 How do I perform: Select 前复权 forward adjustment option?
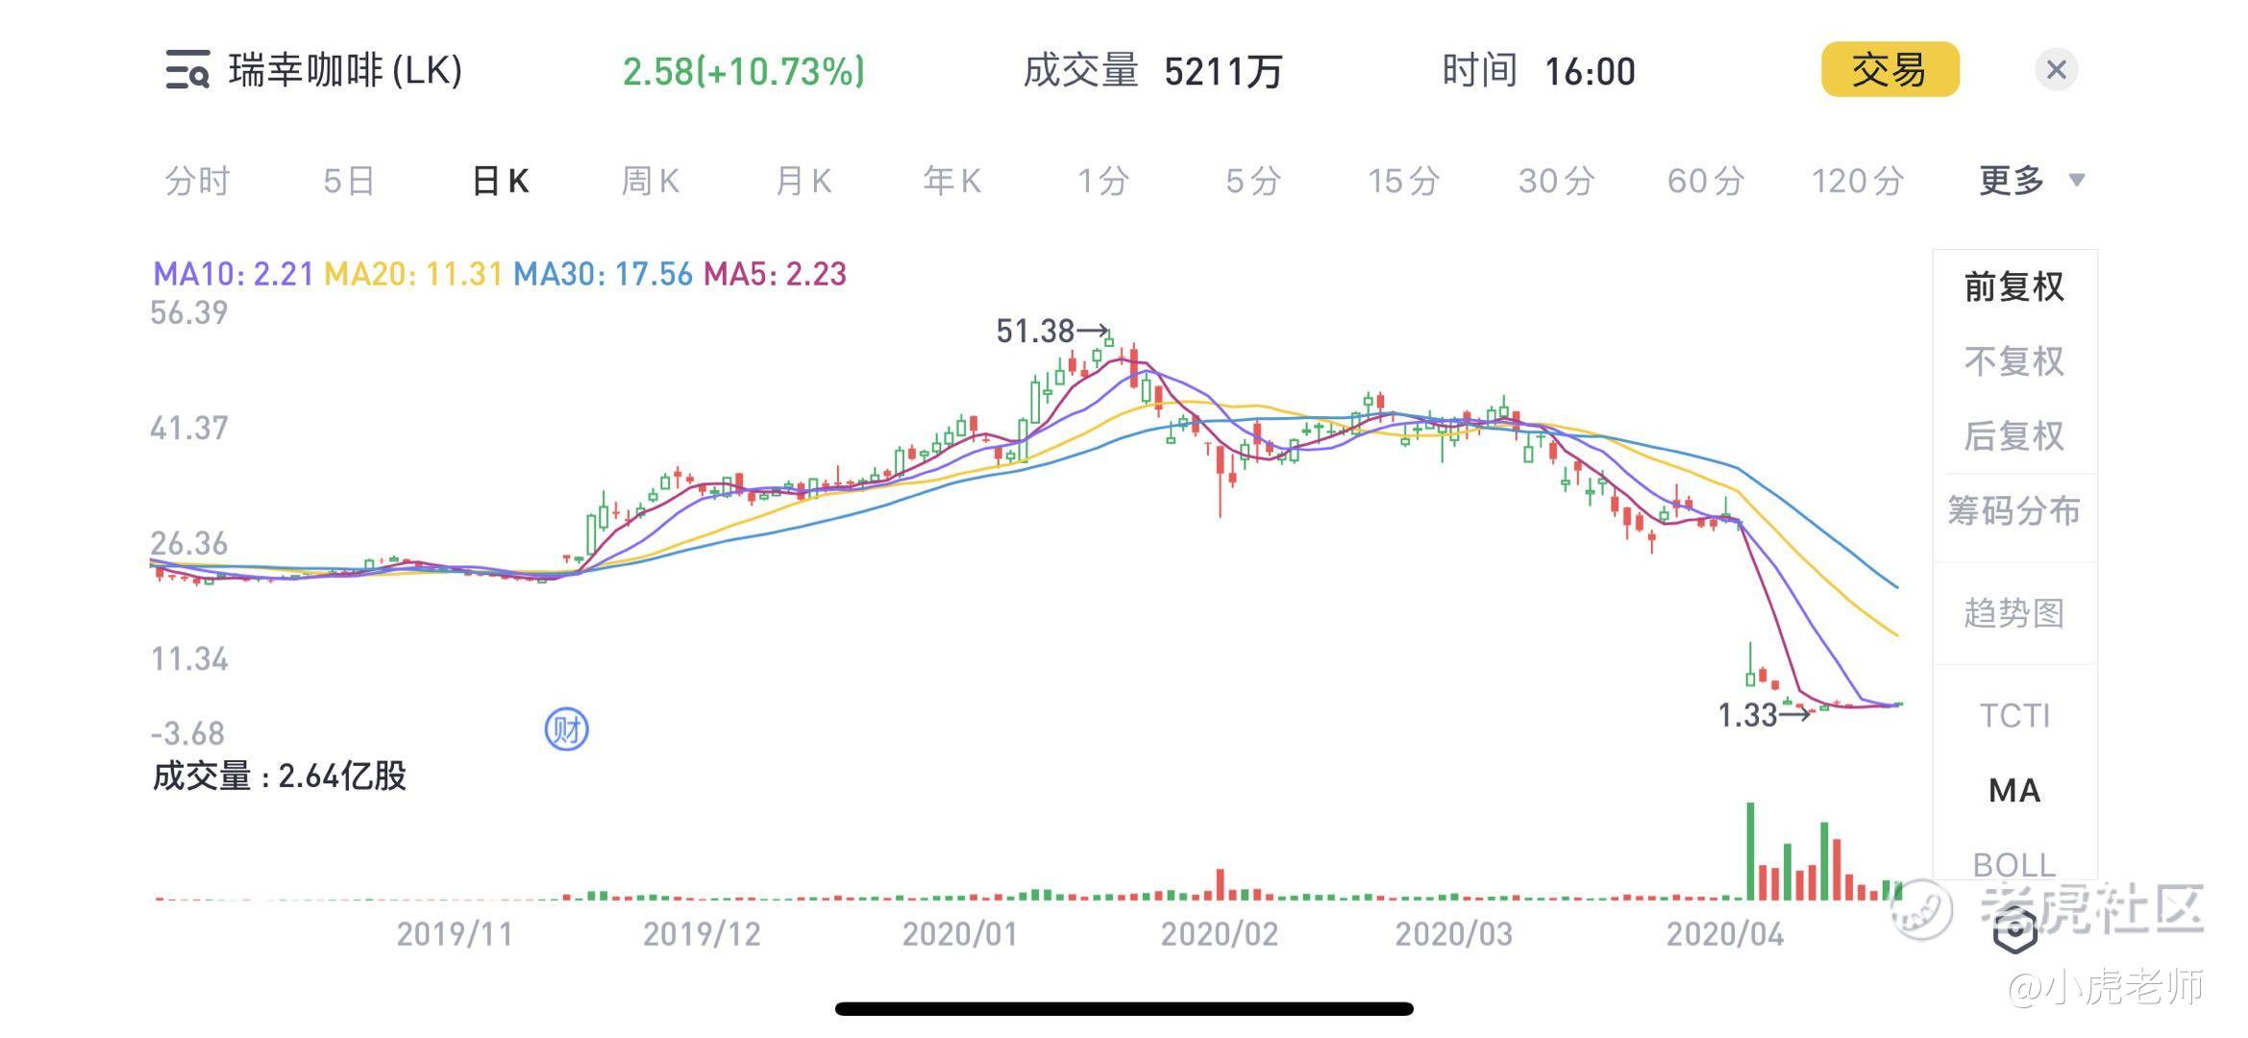click(2014, 286)
